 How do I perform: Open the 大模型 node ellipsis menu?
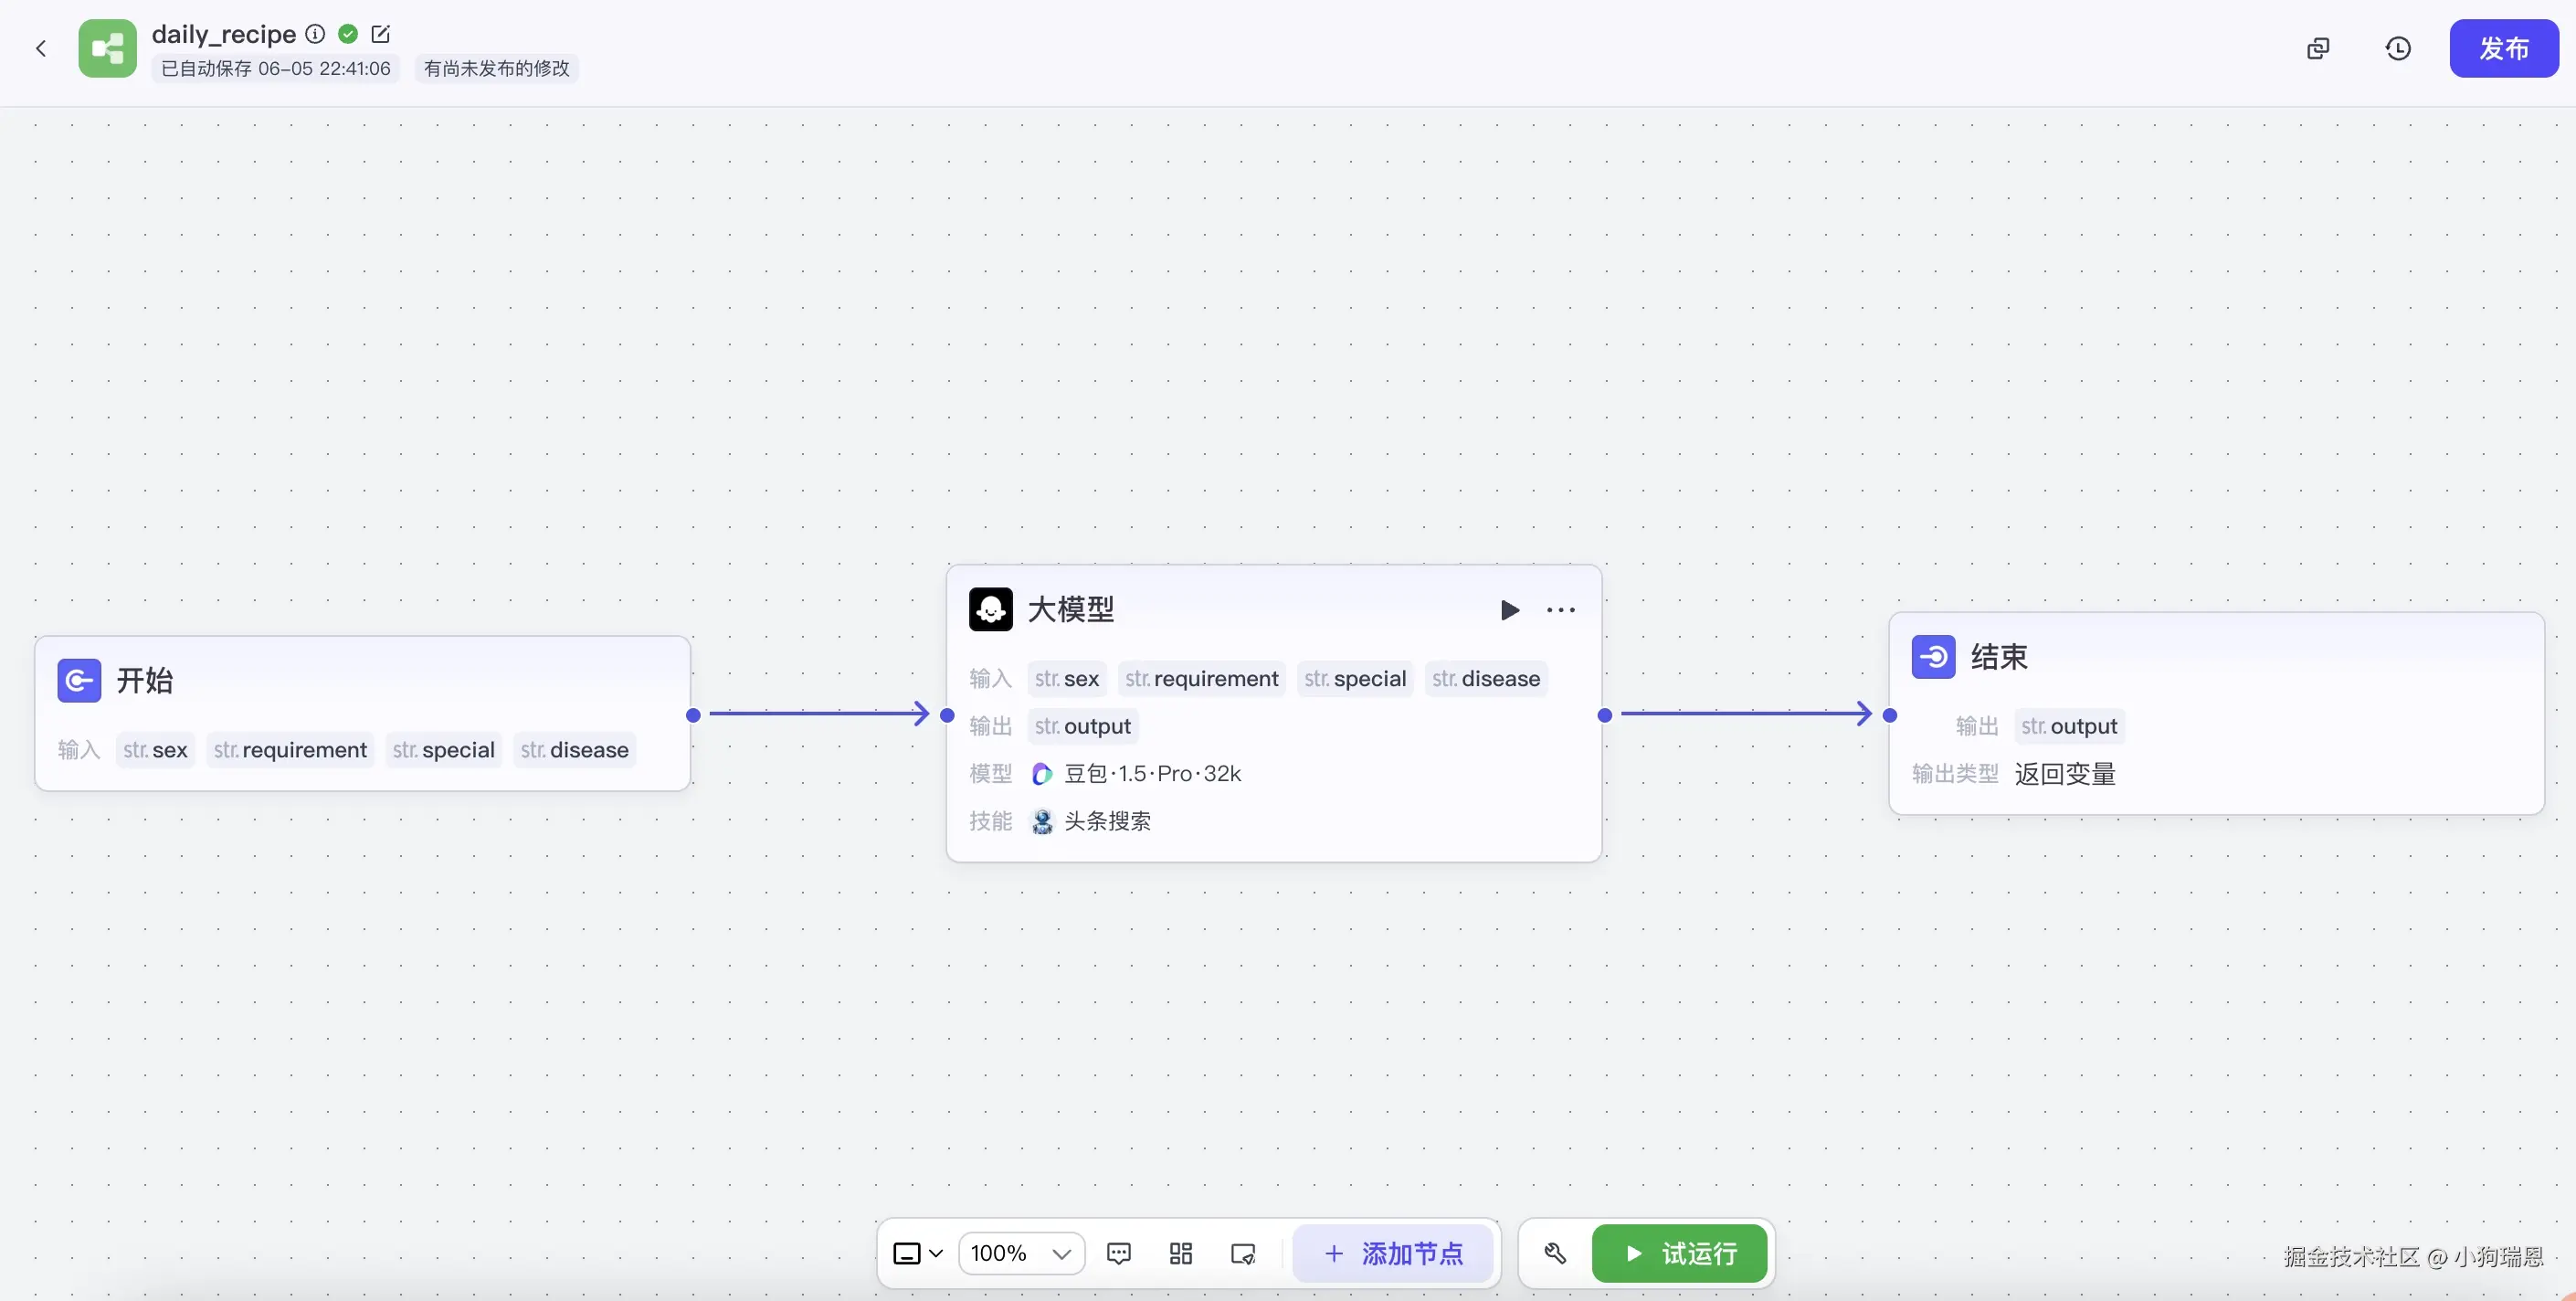click(x=1561, y=610)
